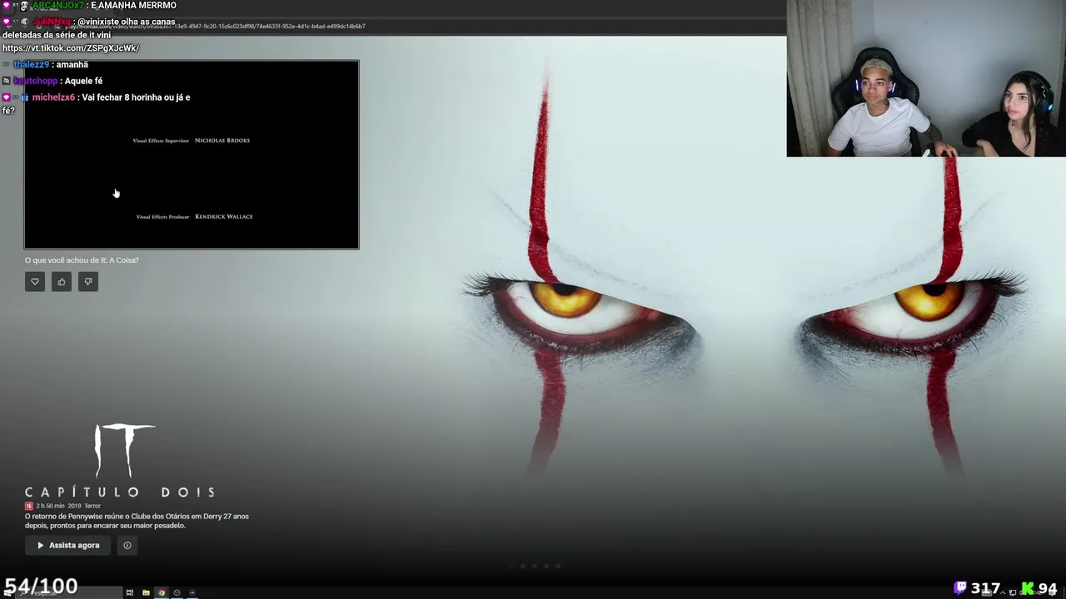Play It Capítulo Dois with Assista agora
Viewport: 1066px width, 599px height.
(x=67, y=546)
